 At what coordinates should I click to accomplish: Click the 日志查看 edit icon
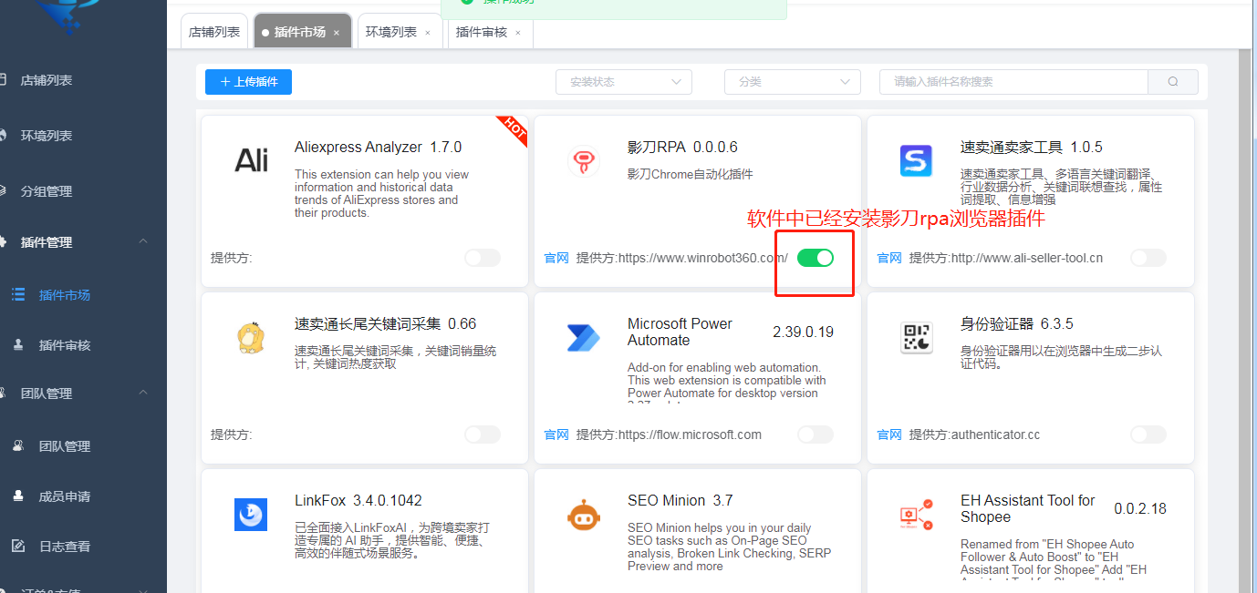(x=18, y=547)
